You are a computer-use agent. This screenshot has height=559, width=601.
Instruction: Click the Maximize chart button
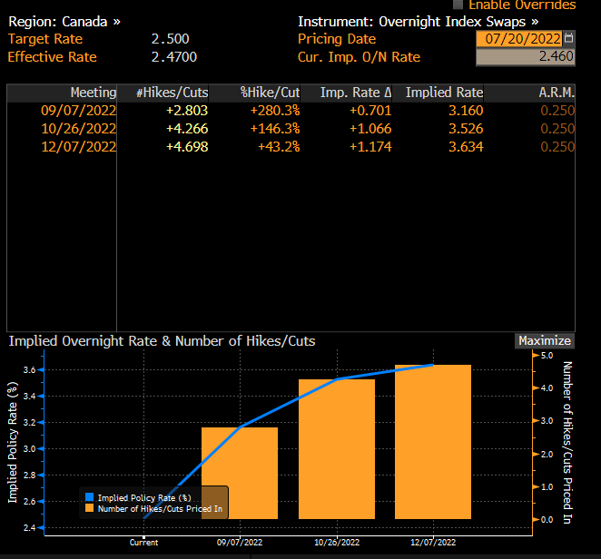pyautogui.click(x=545, y=340)
